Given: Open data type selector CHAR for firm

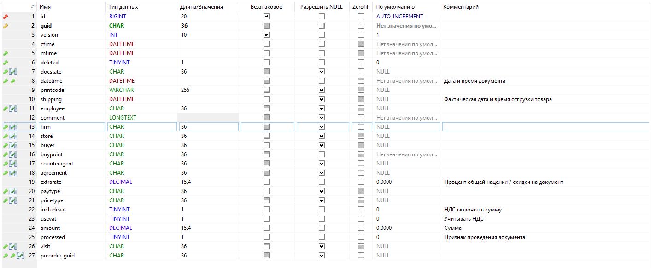Looking at the screenshot, I should point(142,127).
